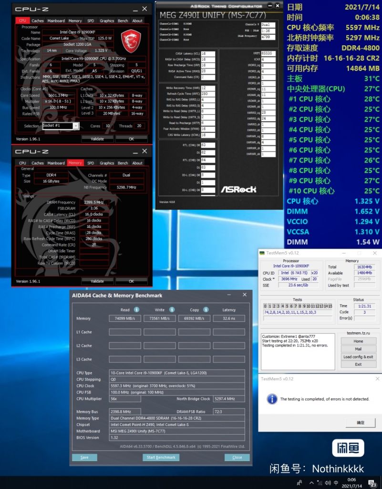Click the blue info icon in TestMem5 dialog
Screen dimensions: 382x489
(x=272, y=399)
